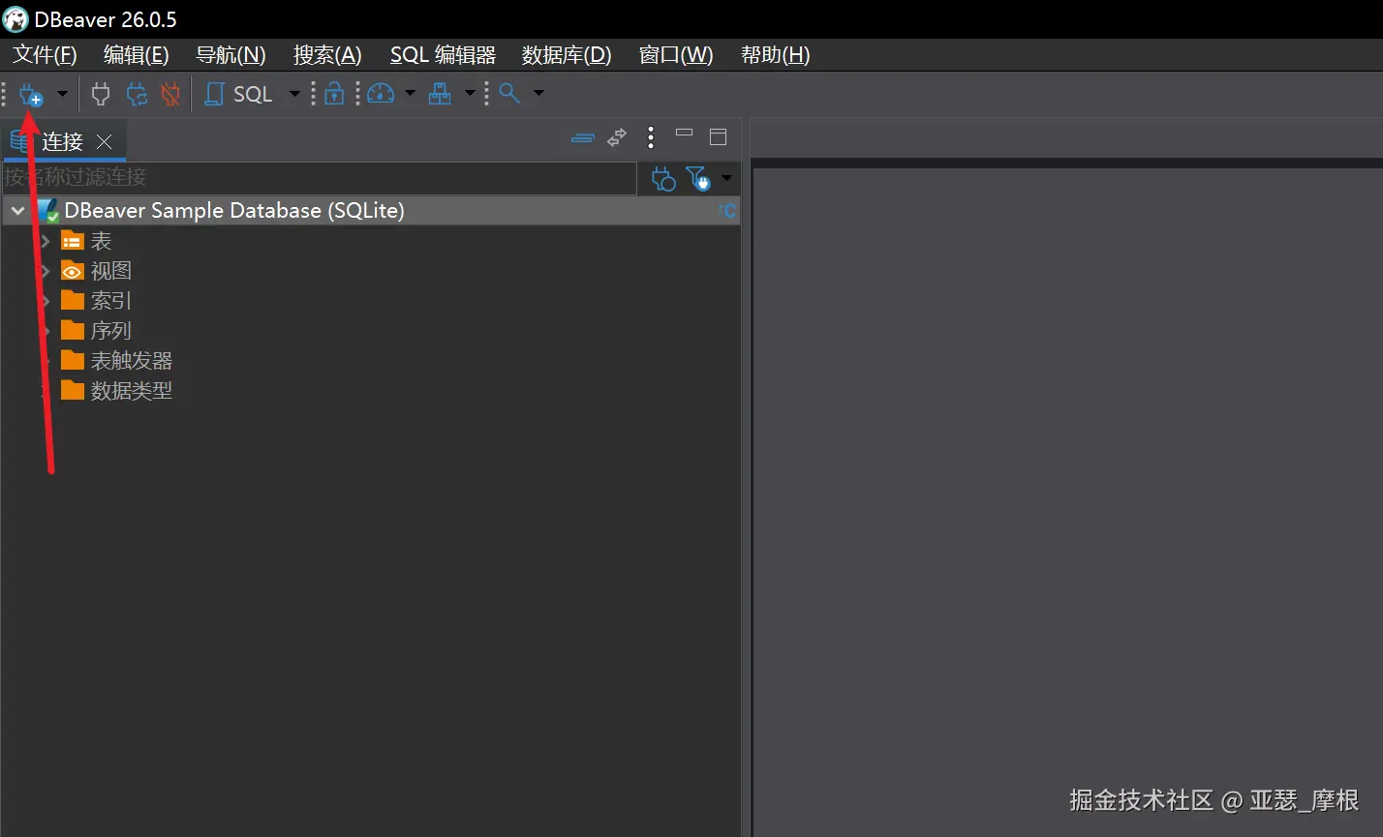Open the 帮助(H) menu
The width and height of the screenshot is (1383, 837).
(x=775, y=55)
